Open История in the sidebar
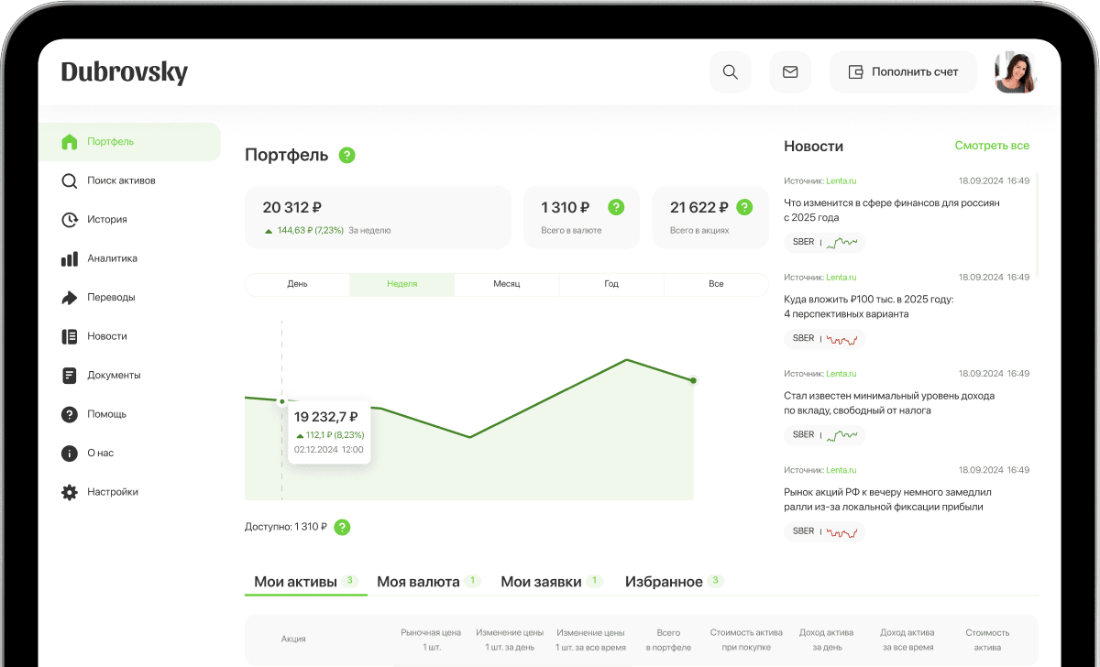 pos(106,220)
